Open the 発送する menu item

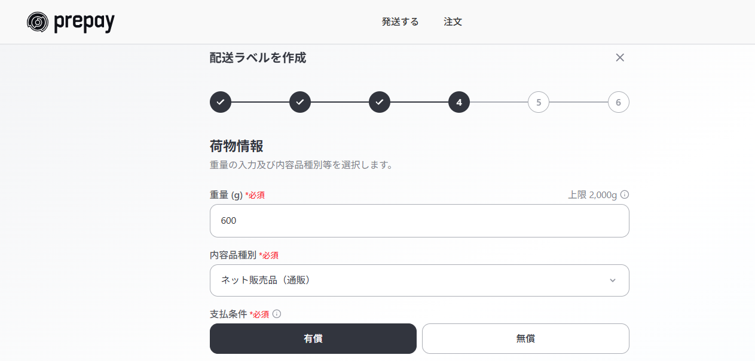click(x=400, y=22)
